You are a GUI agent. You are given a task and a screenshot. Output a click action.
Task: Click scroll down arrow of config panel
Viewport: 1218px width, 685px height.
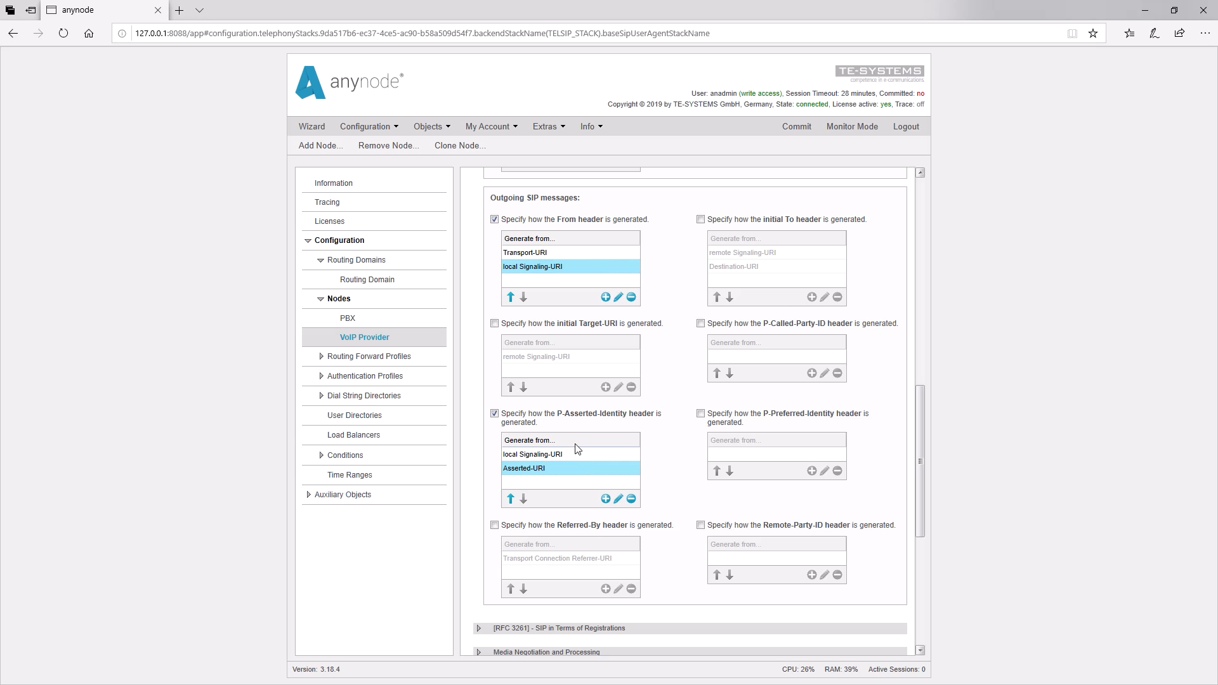[x=920, y=650]
